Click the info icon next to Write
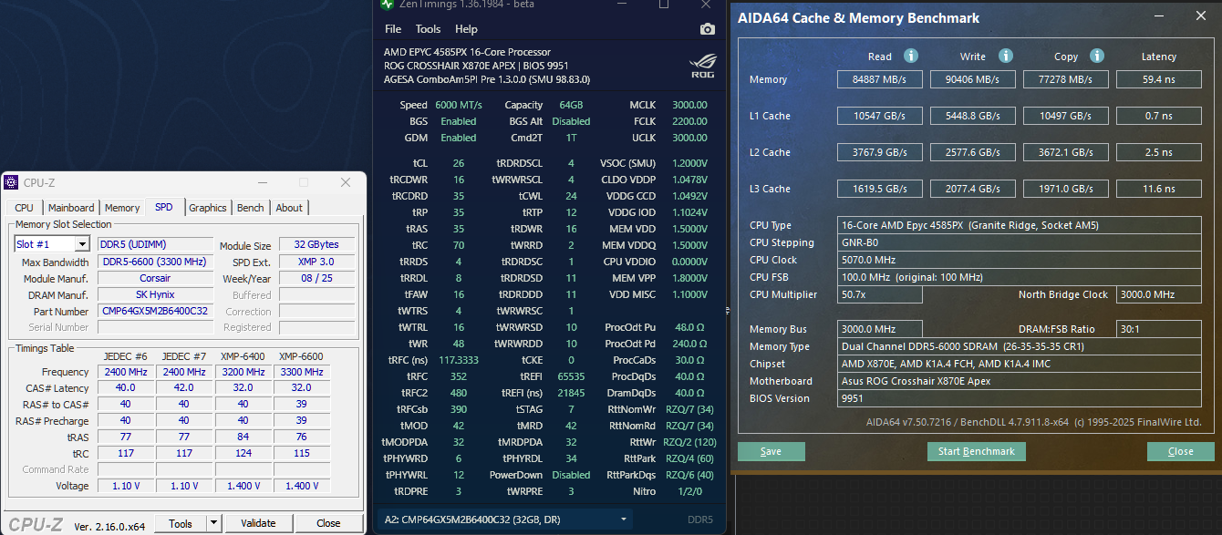1222x535 pixels. click(1006, 57)
